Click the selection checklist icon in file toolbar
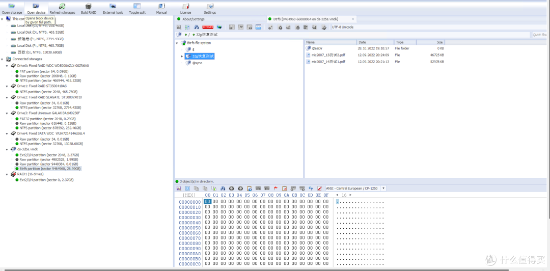This screenshot has height=271, width=550. point(187,27)
